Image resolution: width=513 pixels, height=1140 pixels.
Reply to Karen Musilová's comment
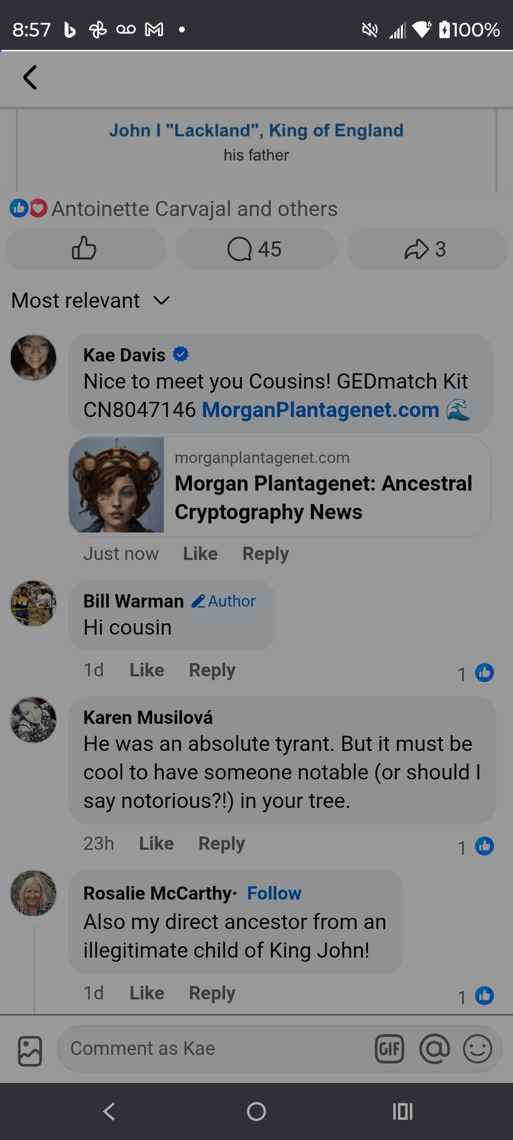[221, 843]
